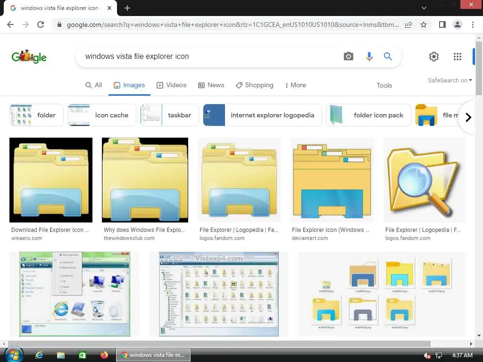Click the vertical scrollbar thumb

click(x=479, y=68)
